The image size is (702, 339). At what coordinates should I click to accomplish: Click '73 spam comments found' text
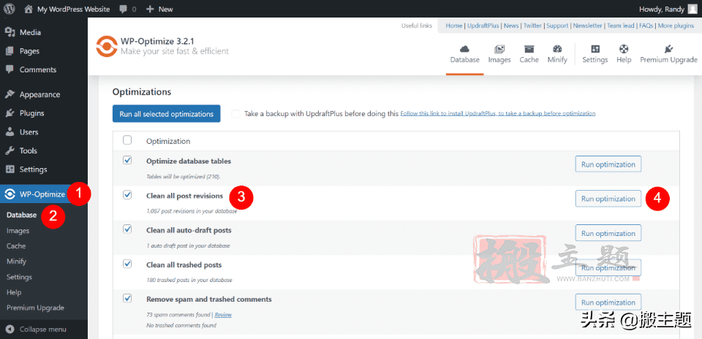point(178,315)
